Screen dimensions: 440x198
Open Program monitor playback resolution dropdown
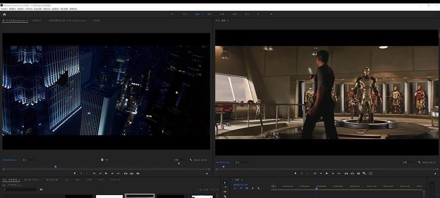tap(409, 162)
